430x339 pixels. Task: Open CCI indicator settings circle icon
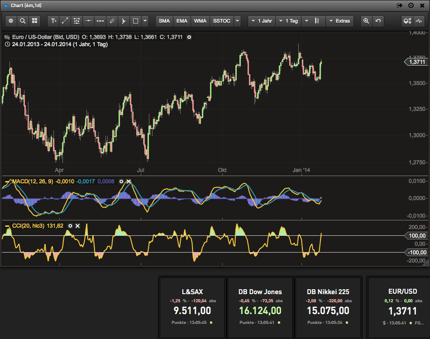click(70, 226)
